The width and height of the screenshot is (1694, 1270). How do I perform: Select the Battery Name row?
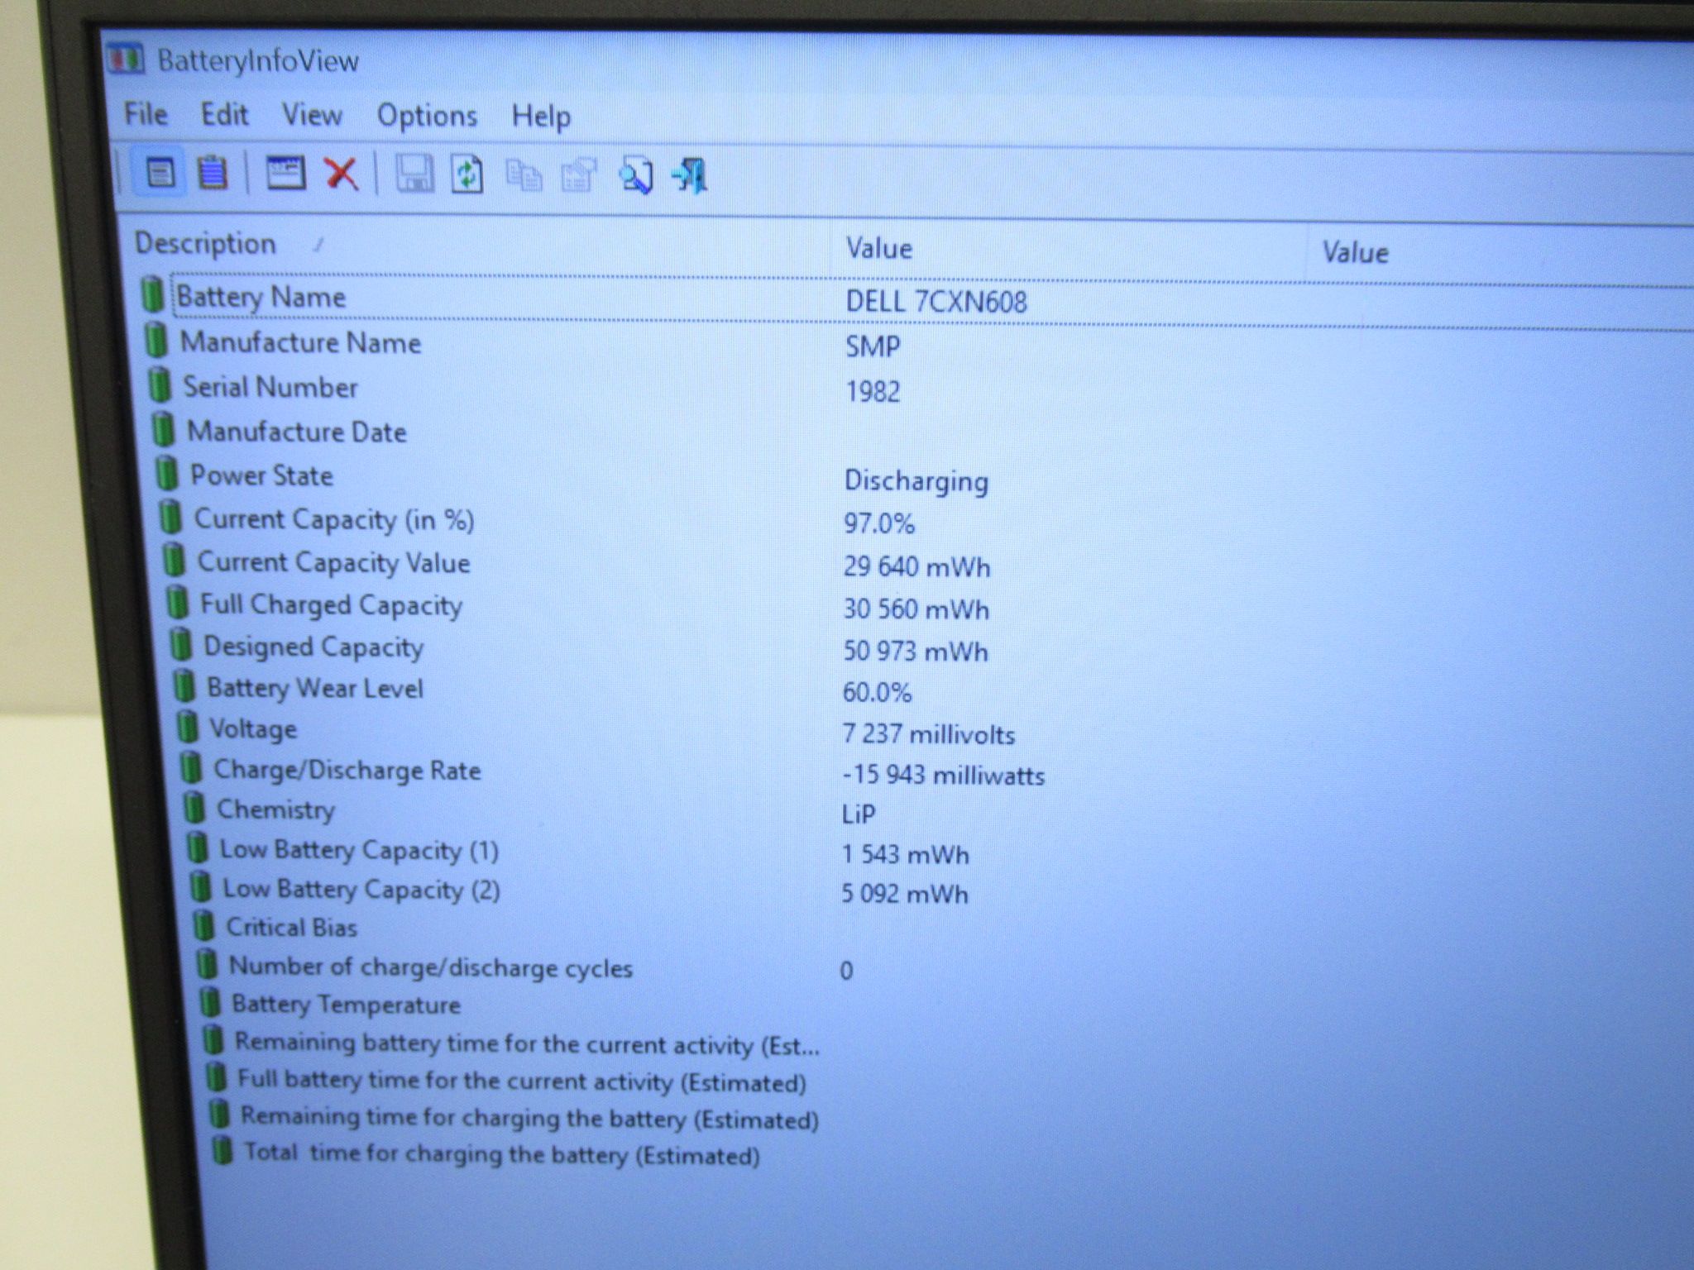(x=910, y=299)
